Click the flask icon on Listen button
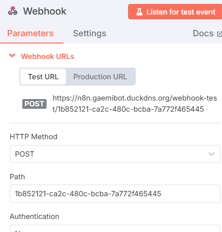 (139, 12)
